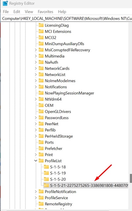The image size is (132, 211).
Task: Expand the NetworkCards key
Action: click(x=36, y=68)
